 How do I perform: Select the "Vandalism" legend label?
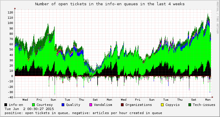[103, 105]
